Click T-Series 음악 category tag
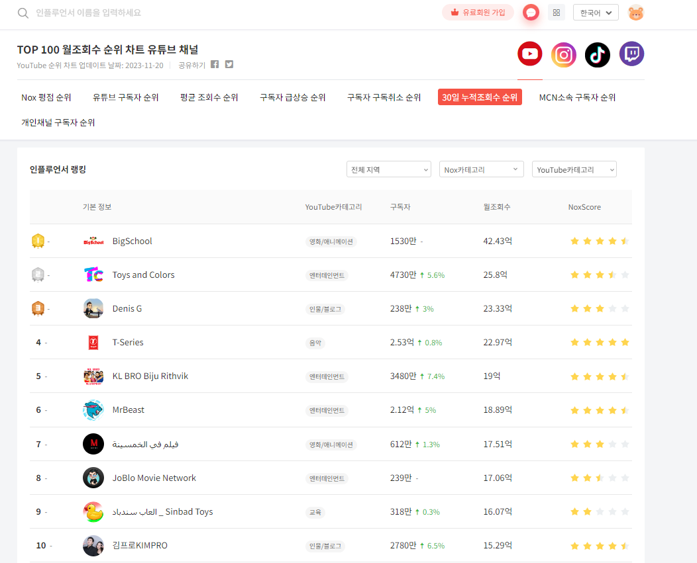Image resolution: width=697 pixels, height=563 pixels. (315, 343)
